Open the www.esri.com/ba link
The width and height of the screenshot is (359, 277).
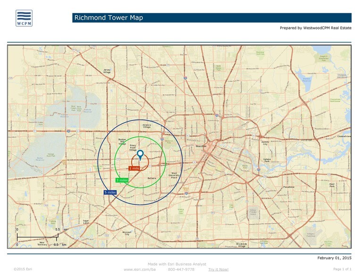(139, 269)
